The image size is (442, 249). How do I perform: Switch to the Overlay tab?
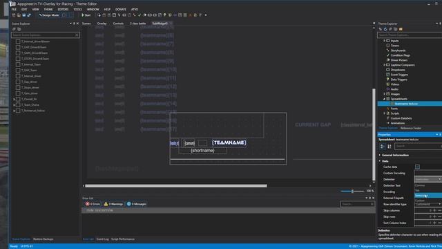click(102, 24)
